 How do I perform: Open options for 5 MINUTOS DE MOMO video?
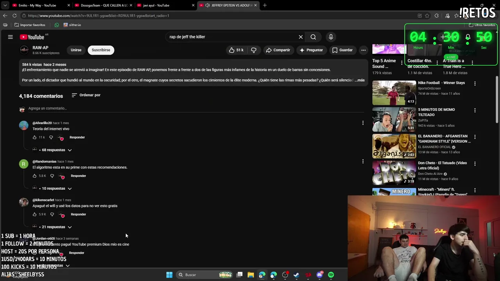[475, 110]
